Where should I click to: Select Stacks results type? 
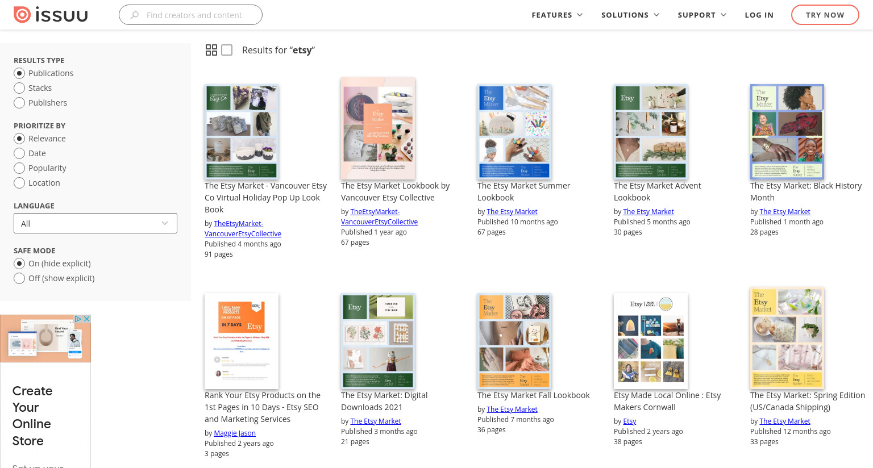pyautogui.click(x=19, y=88)
